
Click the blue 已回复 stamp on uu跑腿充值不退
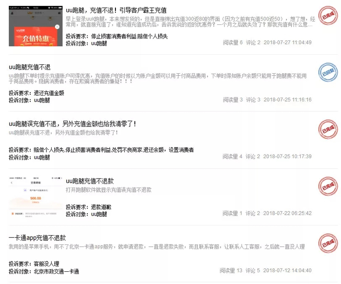pyautogui.click(x=328, y=72)
